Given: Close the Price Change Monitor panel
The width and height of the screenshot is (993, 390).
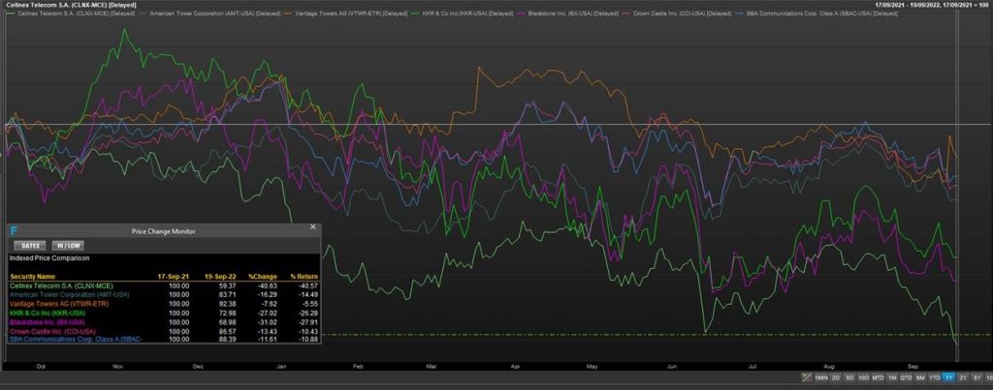Looking at the screenshot, I should coord(312,226).
